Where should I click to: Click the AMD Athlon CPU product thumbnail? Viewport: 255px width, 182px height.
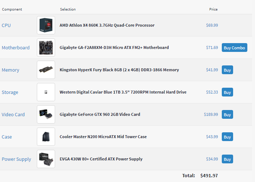(46, 25)
